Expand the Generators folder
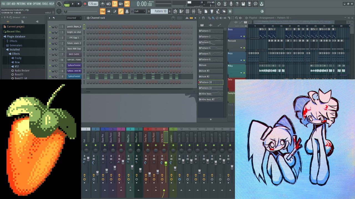Viewport: 355px width, 199px height. pos(16,45)
